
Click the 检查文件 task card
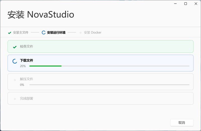point(100,46)
